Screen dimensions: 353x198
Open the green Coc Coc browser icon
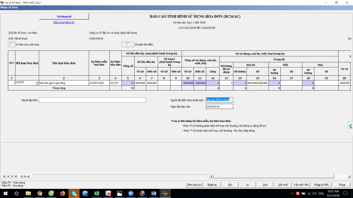51,193
